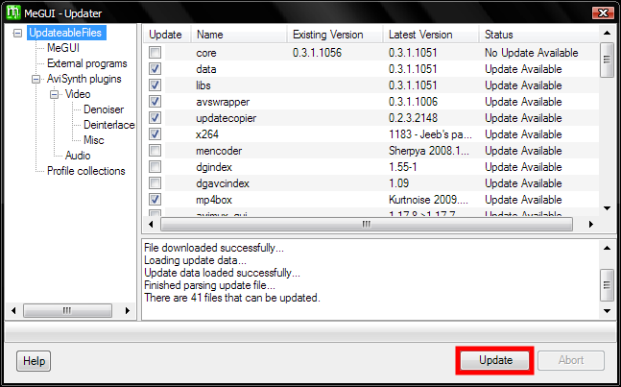Select Profile collections tree item
Screen dimensions: 621x387
click(86, 171)
